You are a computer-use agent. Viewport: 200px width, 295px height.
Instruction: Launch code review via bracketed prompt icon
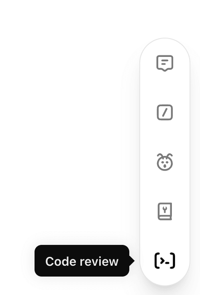point(165,261)
